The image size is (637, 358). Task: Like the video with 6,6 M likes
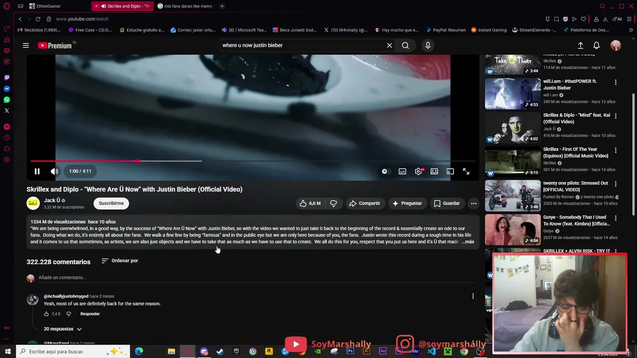(x=310, y=203)
